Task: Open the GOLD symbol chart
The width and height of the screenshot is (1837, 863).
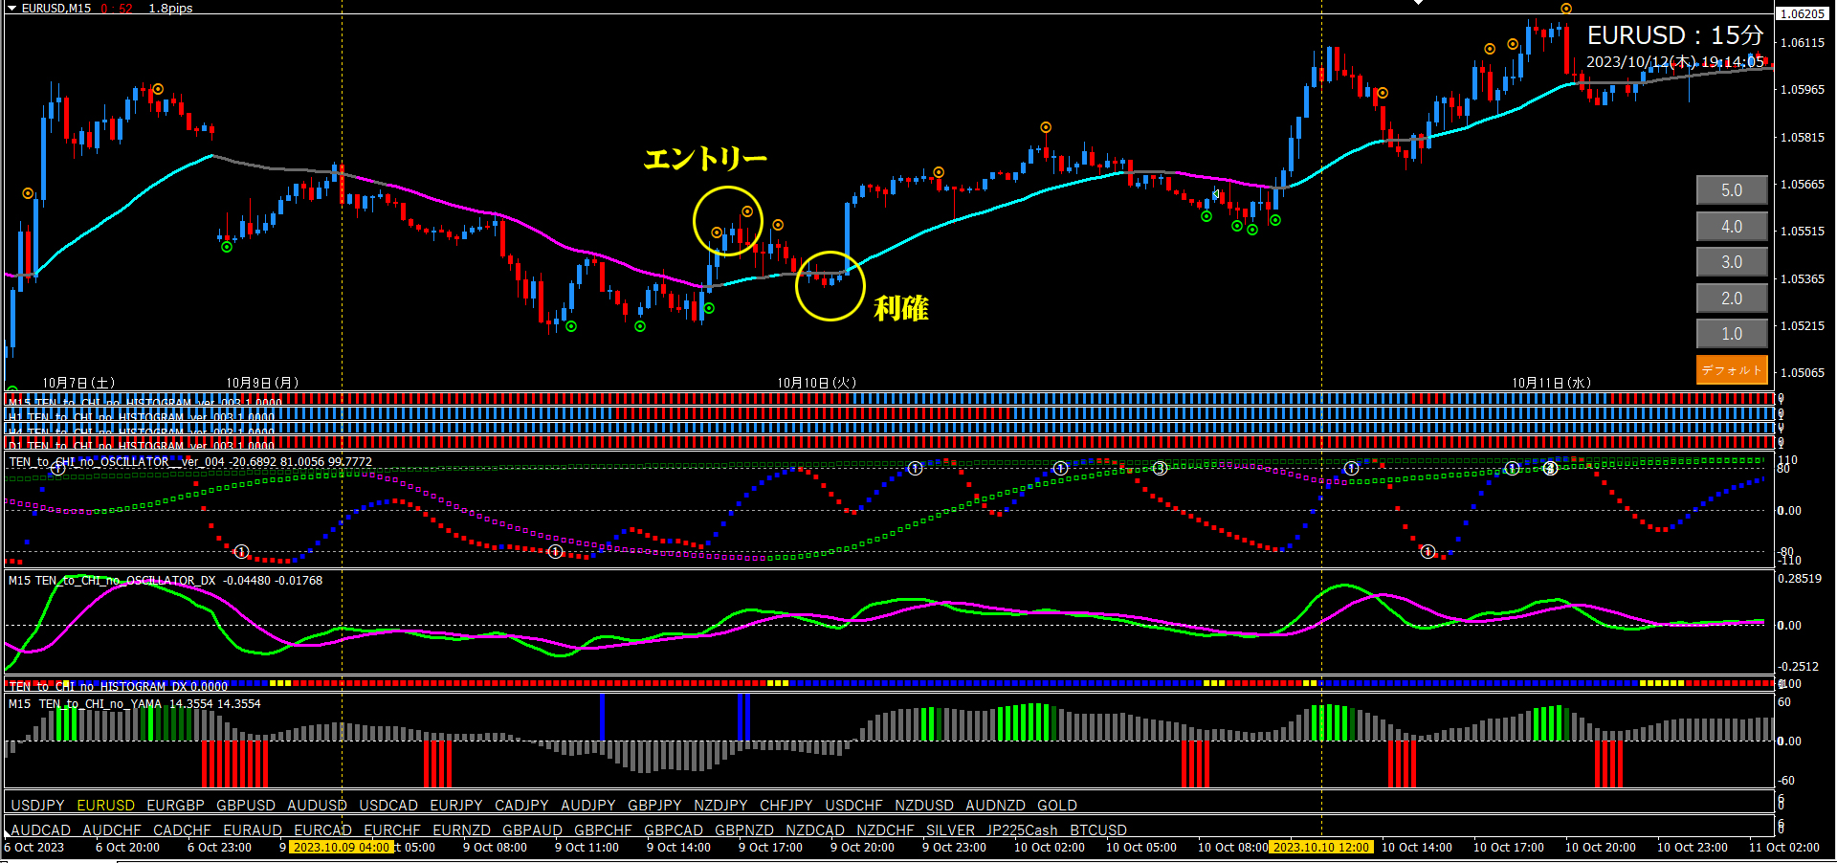Action: click(x=1057, y=806)
